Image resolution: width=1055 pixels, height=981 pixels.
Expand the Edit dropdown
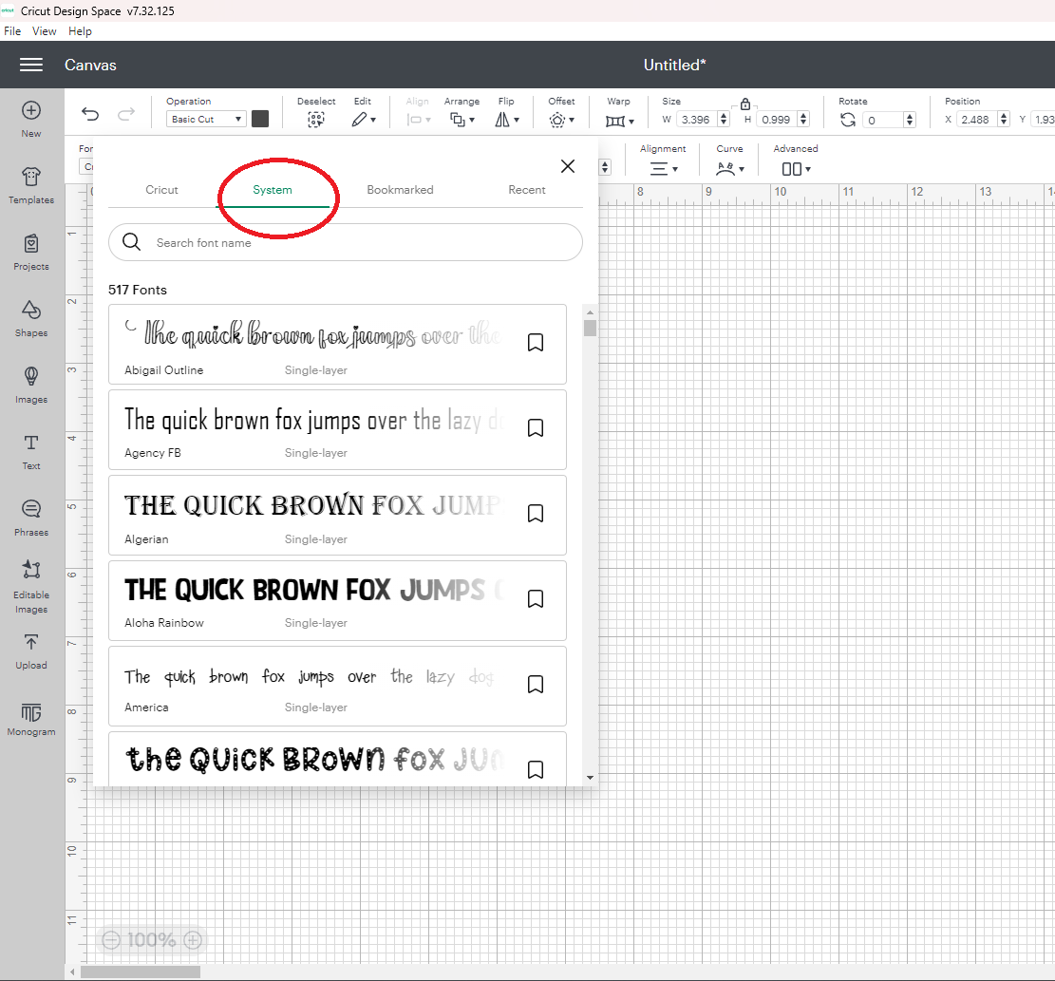[x=364, y=120]
